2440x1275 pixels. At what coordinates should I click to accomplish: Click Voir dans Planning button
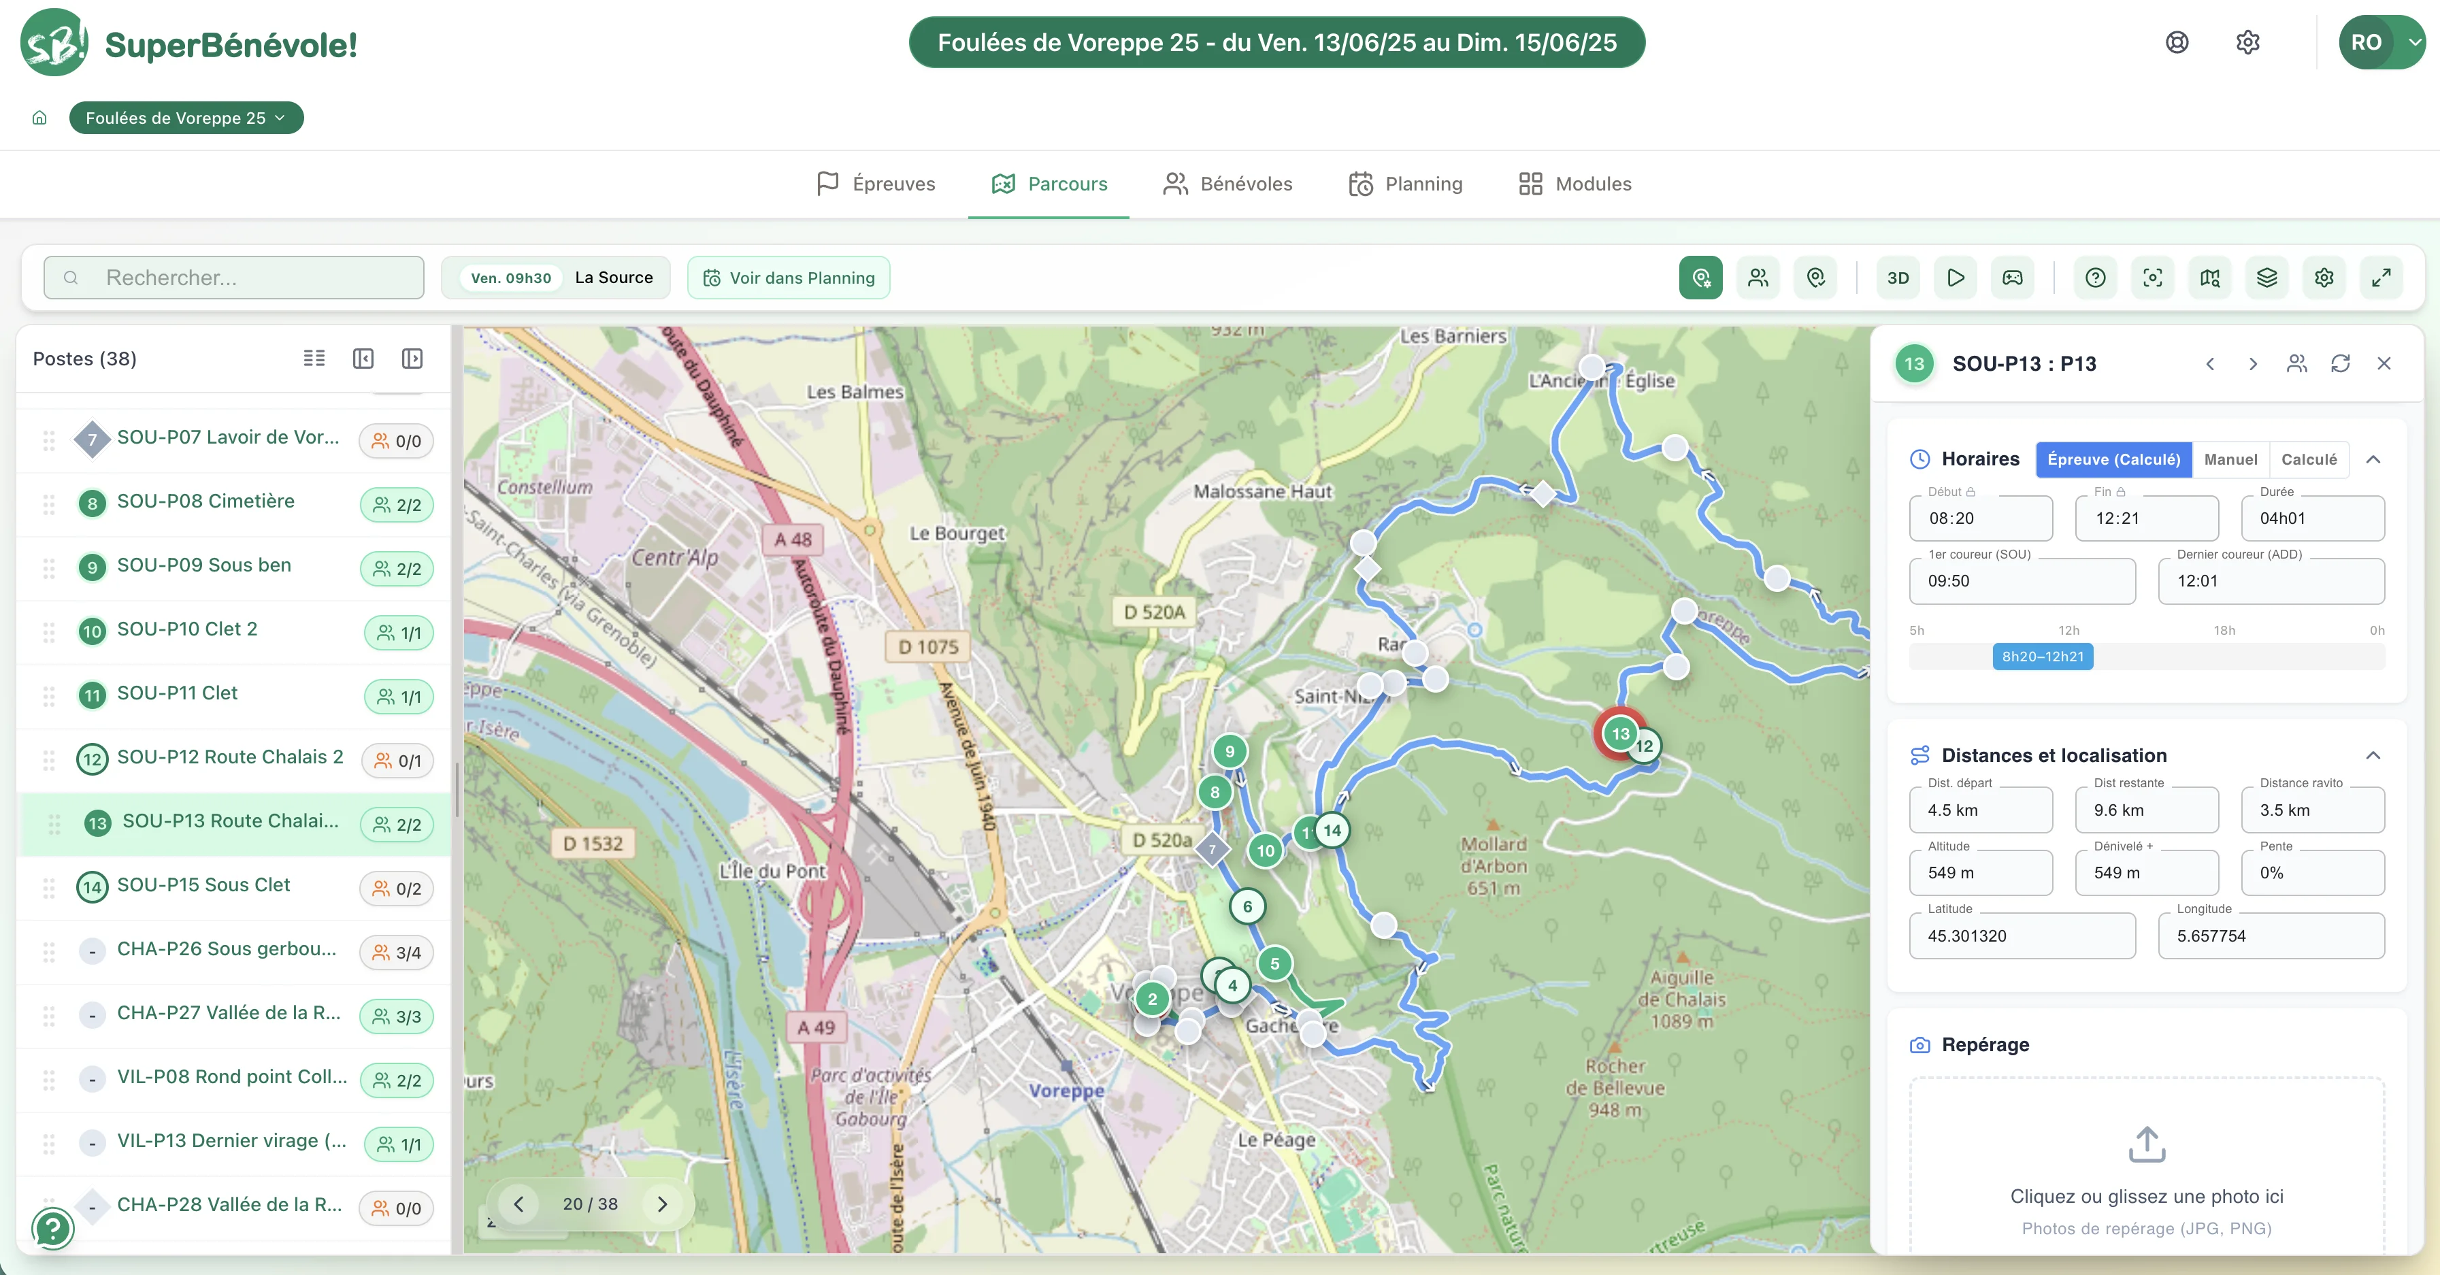click(788, 278)
